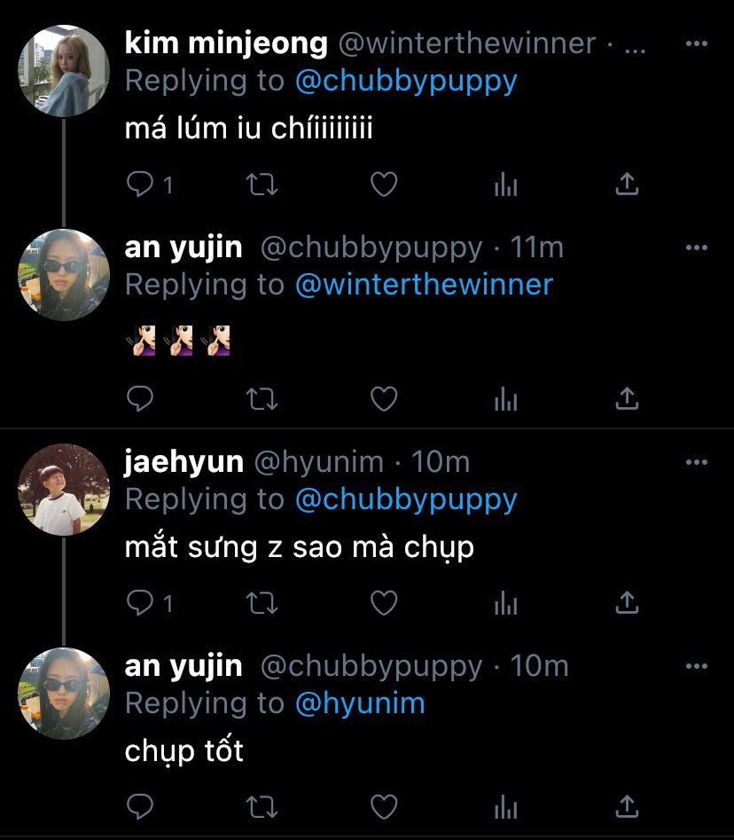The height and width of the screenshot is (840, 734).
Task: Open @hyunim mention link
Action: pyautogui.click(x=360, y=703)
